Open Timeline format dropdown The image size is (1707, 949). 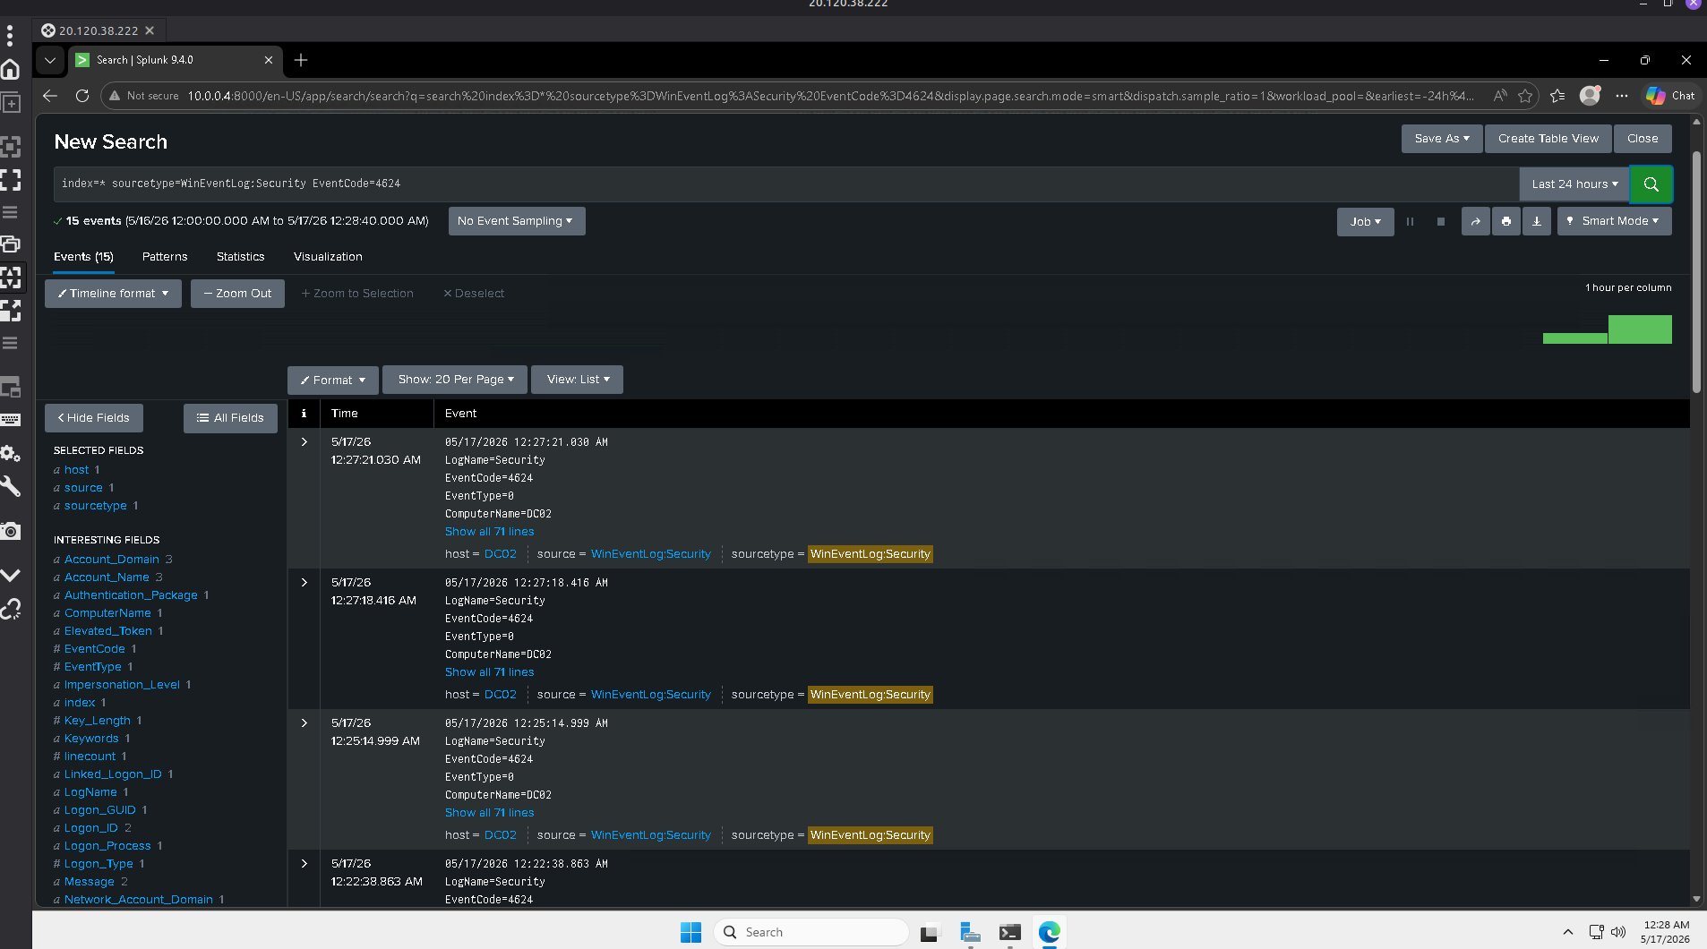pos(113,294)
